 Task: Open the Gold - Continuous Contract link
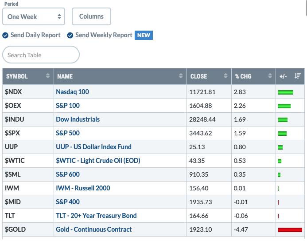94,229
